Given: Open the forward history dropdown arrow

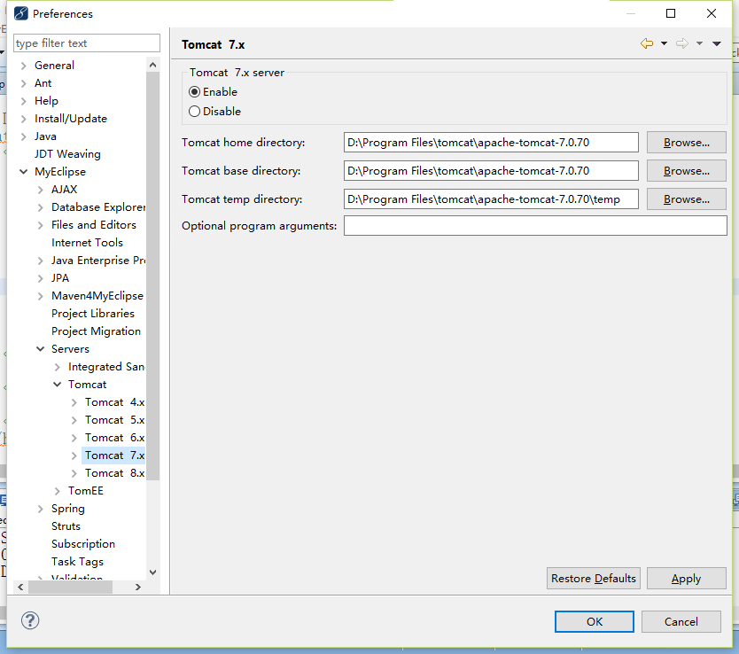Looking at the screenshot, I should [x=699, y=43].
